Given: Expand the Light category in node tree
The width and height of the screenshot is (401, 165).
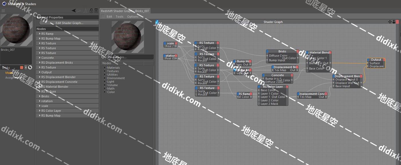Looking at the screenshot, I should (105, 82).
